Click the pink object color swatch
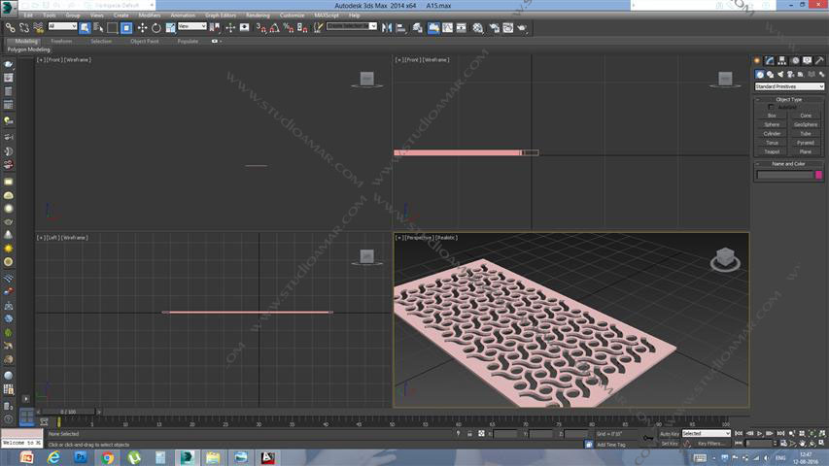829x466 pixels. [819, 175]
